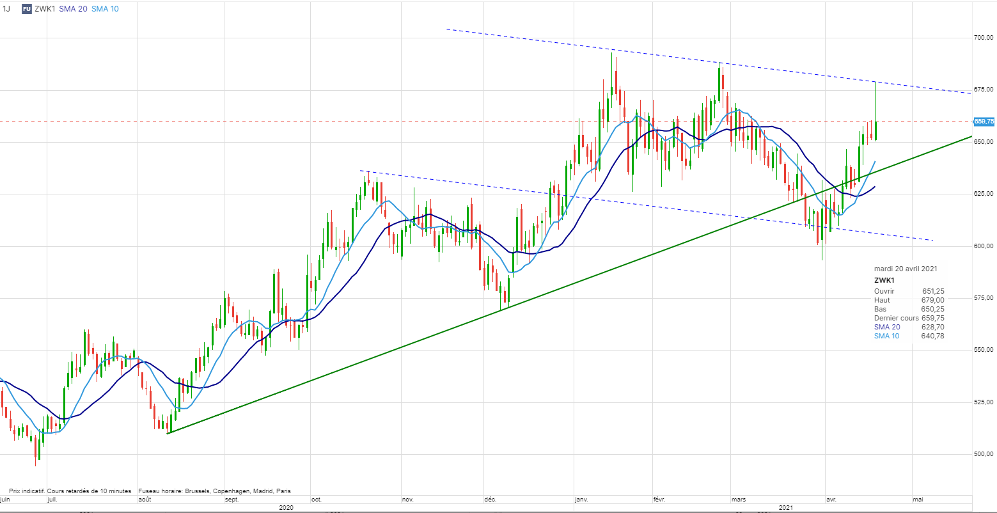Click the 500,00 price axis label

983,454
